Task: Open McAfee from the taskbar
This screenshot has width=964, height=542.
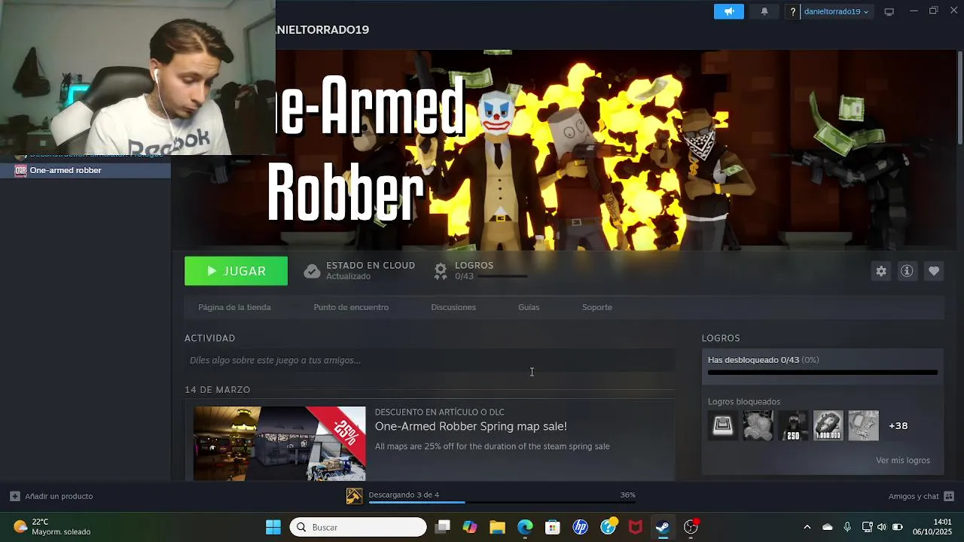Action: pyautogui.click(x=636, y=527)
